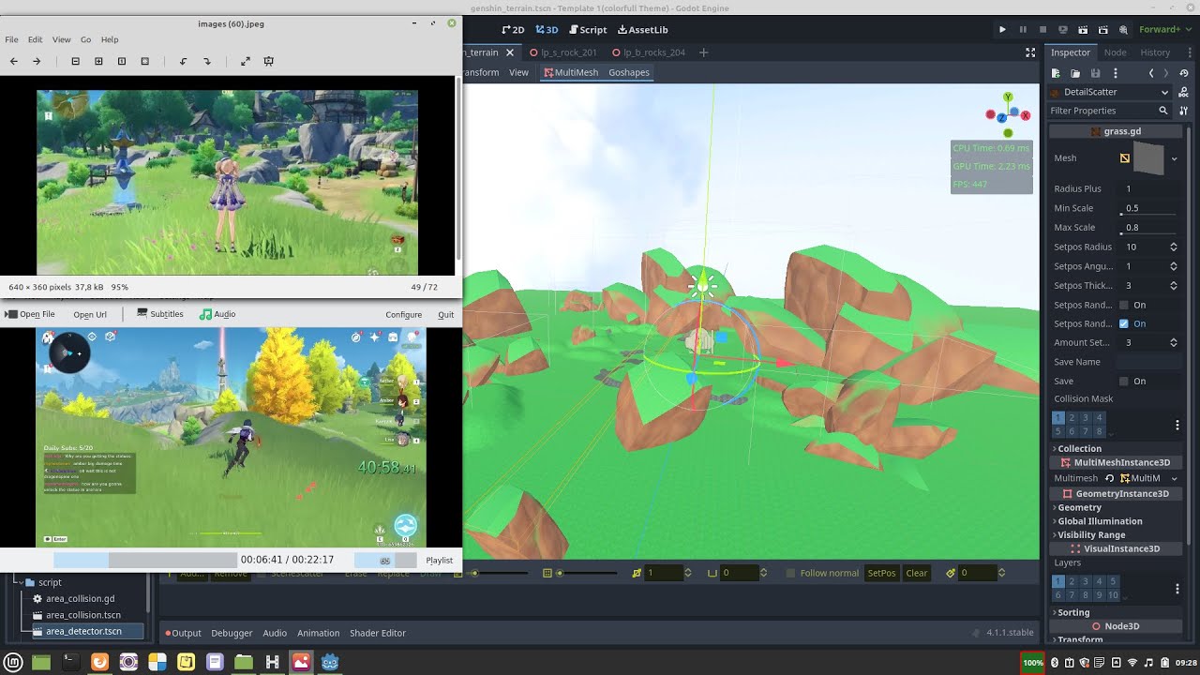The width and height of the screenshot is (1200, 675).
Task: Open Inspector property tools (wrench) icon
Action: tap(1183, 111)
